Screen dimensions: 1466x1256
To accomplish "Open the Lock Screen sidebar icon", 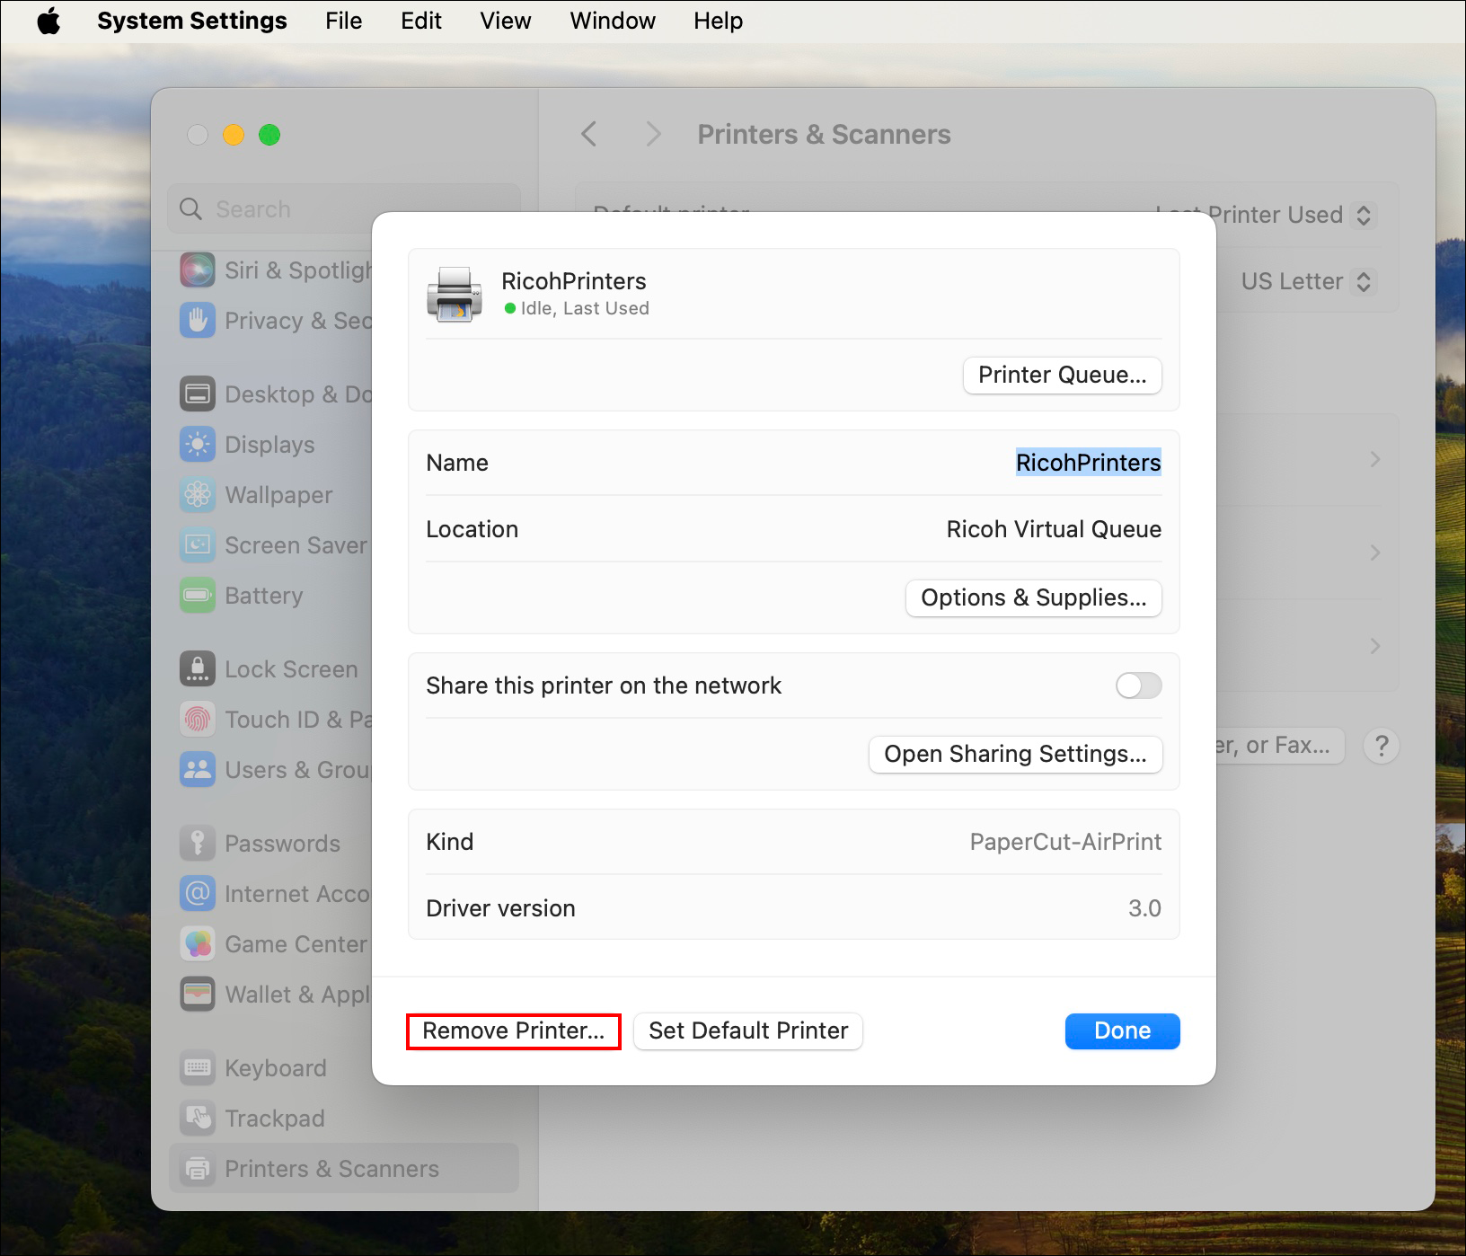I will pos(198,669).
